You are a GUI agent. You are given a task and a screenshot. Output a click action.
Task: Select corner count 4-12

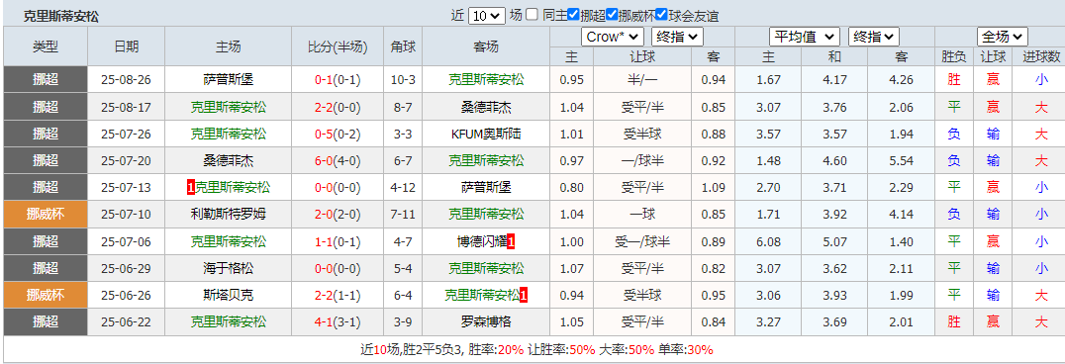point(403,187)
